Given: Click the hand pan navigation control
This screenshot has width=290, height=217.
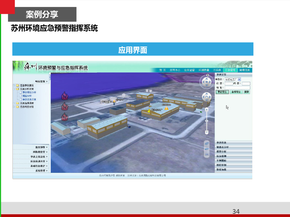Looking at the screenshot, I should tap(206, 97).
